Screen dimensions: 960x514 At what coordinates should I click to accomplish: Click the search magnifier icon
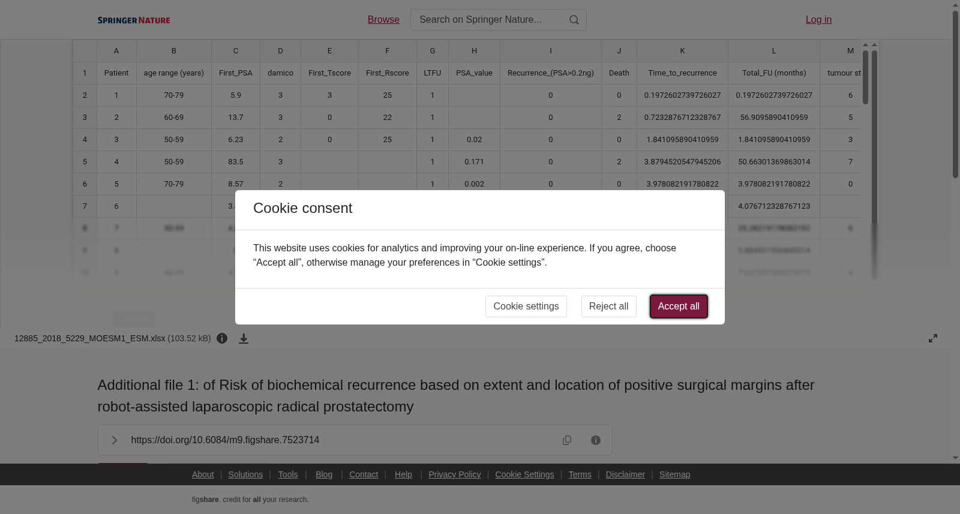[x=574, y=20]
